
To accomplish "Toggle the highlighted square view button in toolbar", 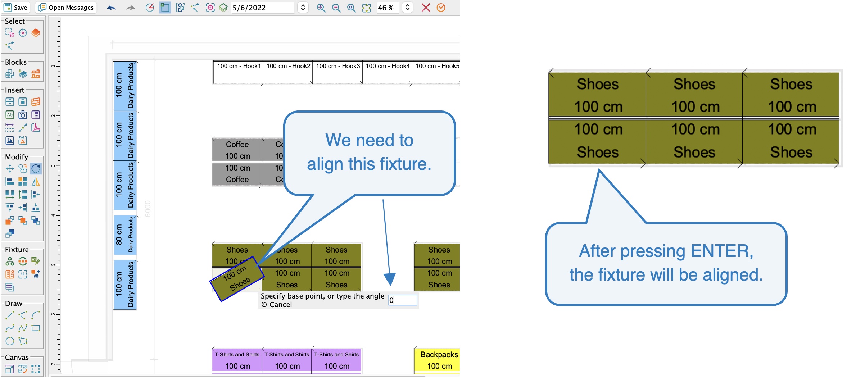I will (165, 8).
